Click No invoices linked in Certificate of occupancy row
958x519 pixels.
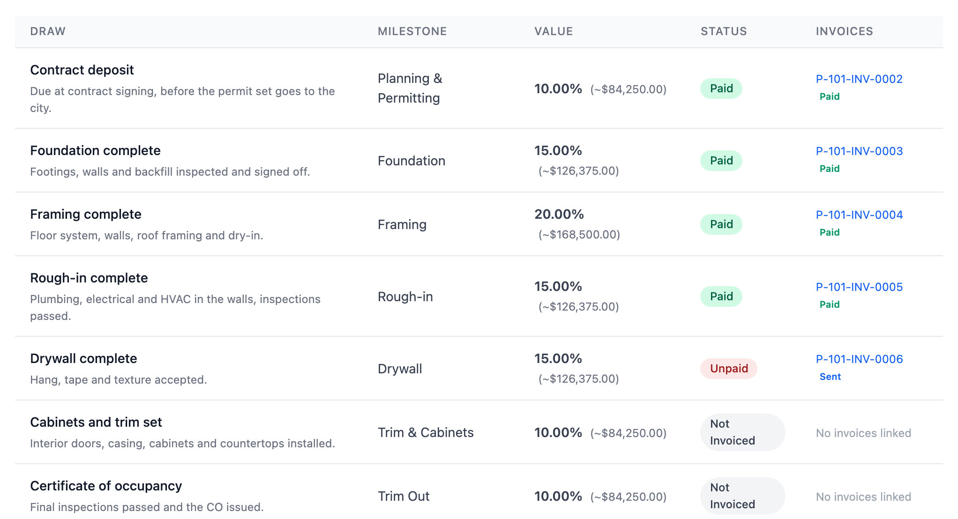tap(863, 497)
